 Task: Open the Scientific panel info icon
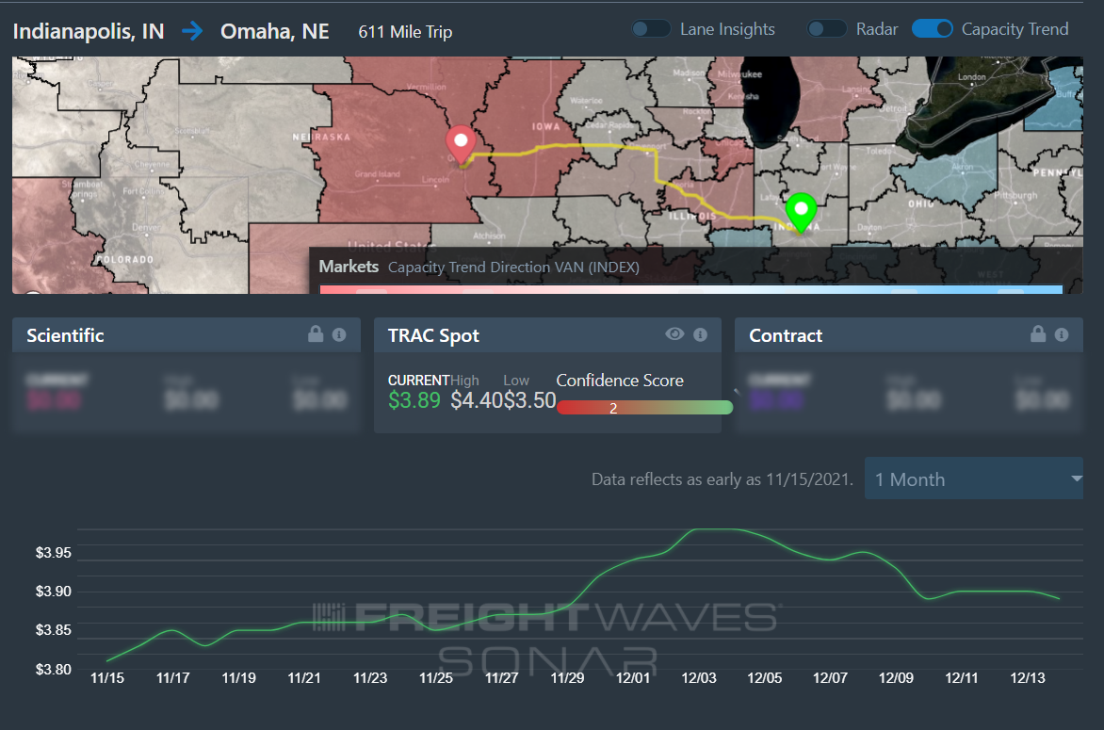pos(339,335)
